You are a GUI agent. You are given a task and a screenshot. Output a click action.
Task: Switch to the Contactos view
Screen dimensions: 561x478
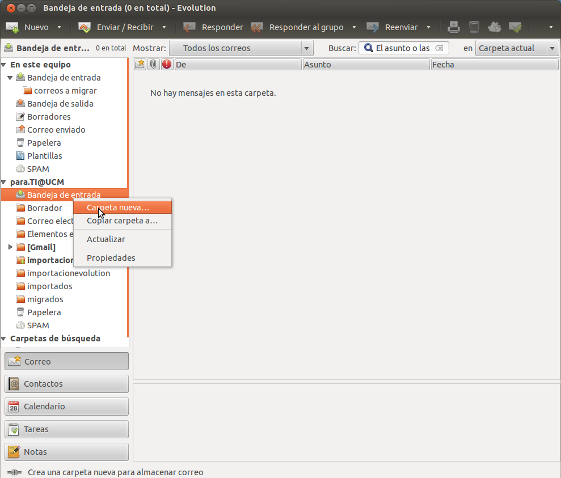click(66, 384)
